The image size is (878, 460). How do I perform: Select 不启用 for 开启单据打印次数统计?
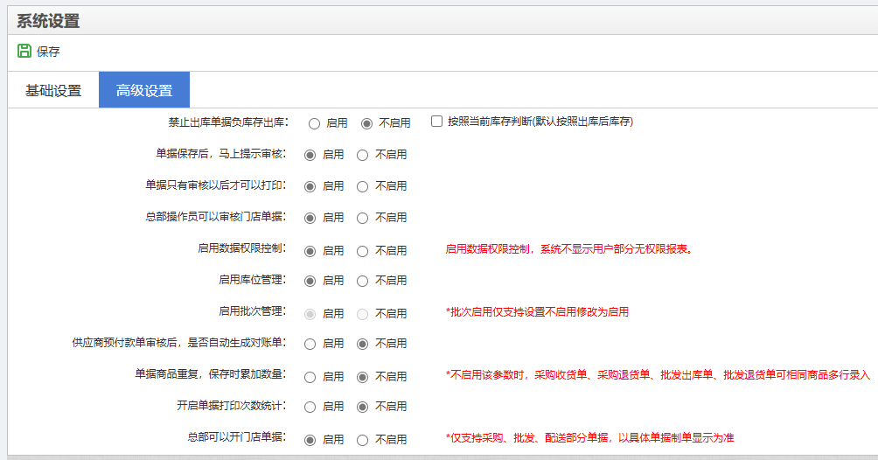(363, 407)
